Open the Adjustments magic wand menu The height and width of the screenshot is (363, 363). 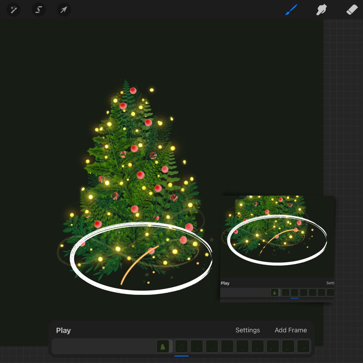point(13,10)
